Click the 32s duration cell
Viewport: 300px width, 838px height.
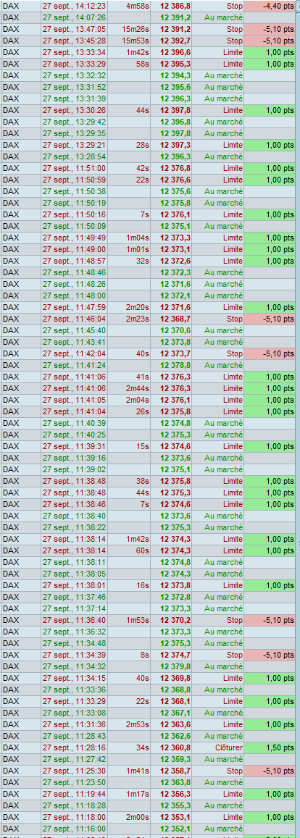(130, 261)
